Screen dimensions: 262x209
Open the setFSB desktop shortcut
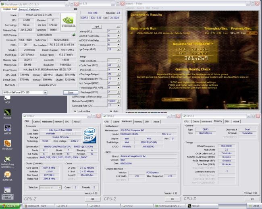(7, 129)
